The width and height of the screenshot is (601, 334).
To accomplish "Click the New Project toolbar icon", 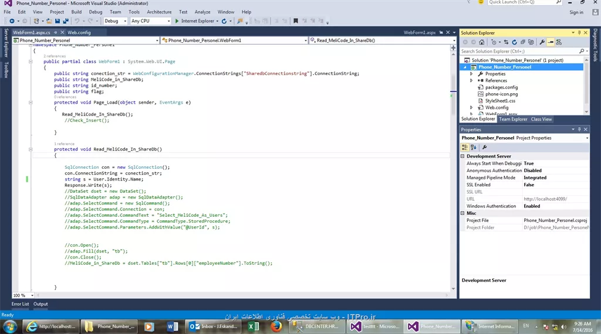I will click(x=36, y=21).
